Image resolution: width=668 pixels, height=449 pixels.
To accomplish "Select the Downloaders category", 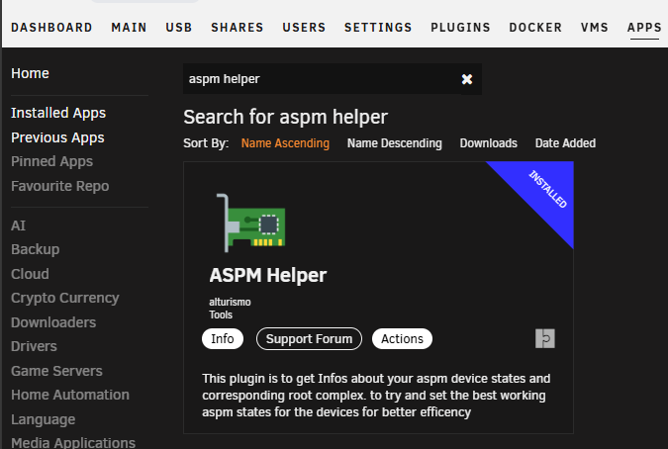I will [53, 322].
